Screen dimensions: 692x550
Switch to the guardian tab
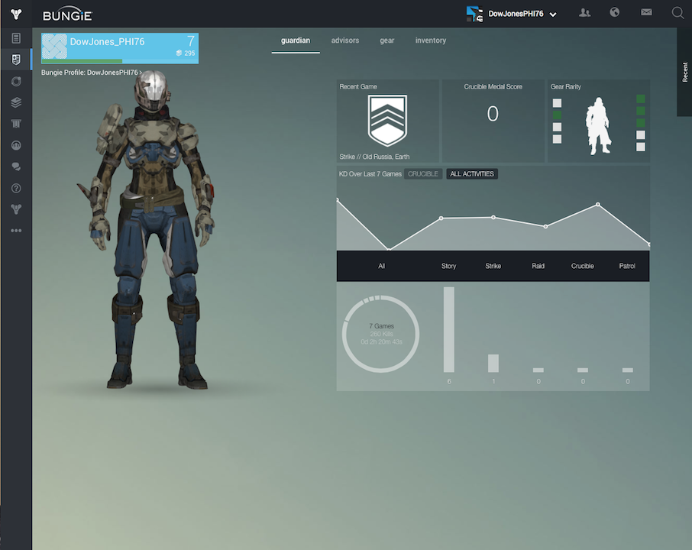tap(296, 40)
